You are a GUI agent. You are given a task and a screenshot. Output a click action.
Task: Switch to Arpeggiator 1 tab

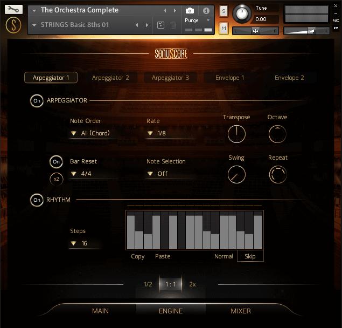[x=51, y=78]
